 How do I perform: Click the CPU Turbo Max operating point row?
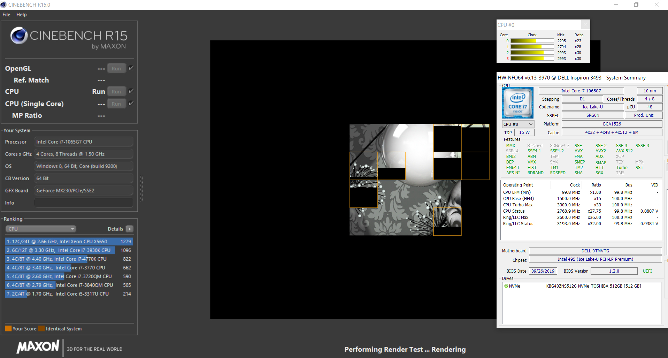pyautogui.click(x=581, y=205)
